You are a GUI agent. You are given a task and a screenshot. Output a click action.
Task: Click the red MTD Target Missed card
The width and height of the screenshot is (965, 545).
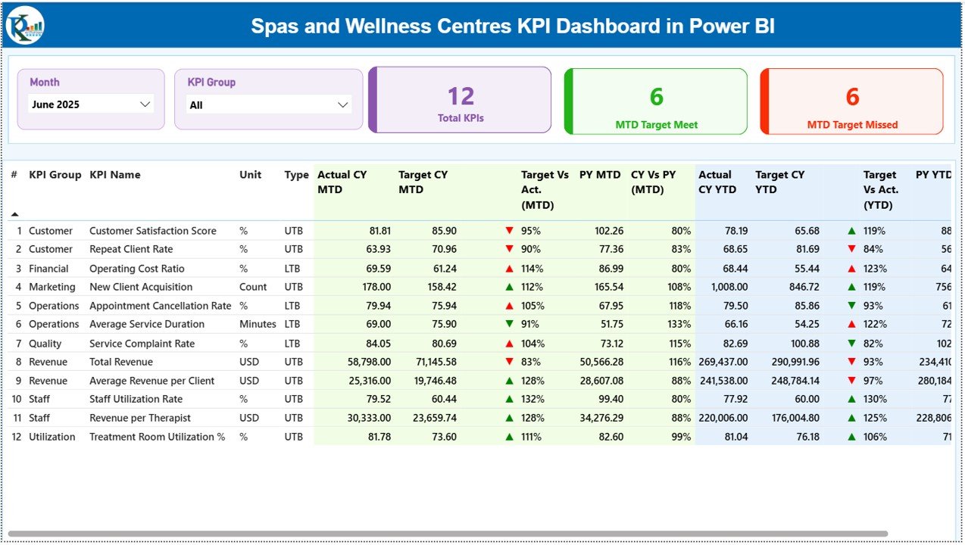pyautogui.click(x=851, y=100)
